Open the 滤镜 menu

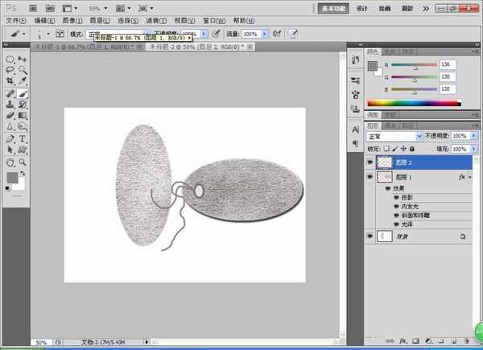click(x=158, y=19)
